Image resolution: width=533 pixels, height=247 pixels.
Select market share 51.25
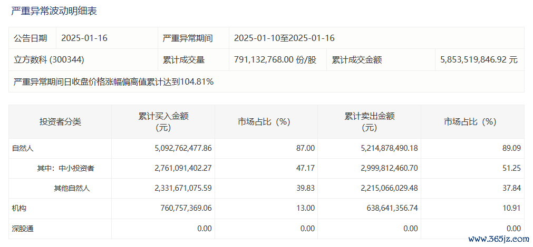(512, 168)
